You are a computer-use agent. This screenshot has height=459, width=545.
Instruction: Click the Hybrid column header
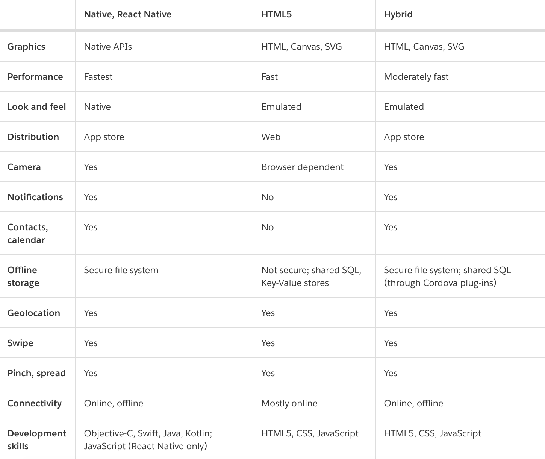coord(398,14)
